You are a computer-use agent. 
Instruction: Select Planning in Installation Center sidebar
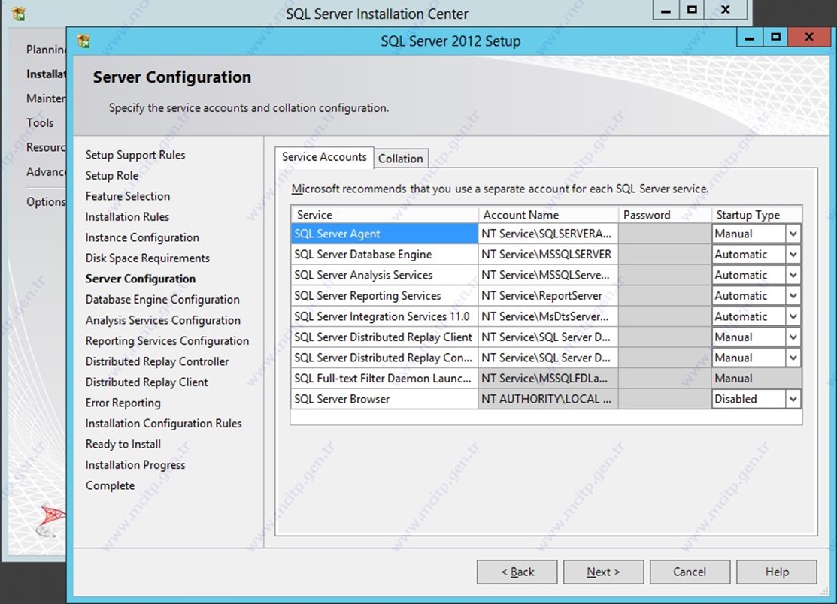(x=46, y=50)
